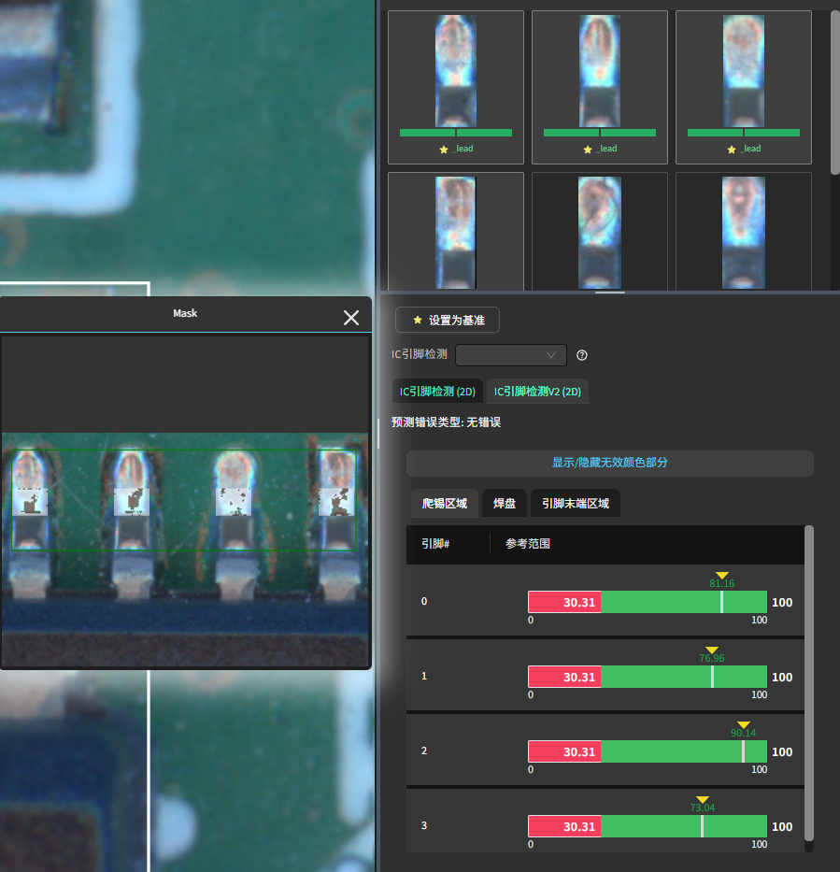Toggle 显示/隐藏无效颜色部分 display
Viewport: 840px width, 872px height.
pyautogui.click(x=609, y=463)
